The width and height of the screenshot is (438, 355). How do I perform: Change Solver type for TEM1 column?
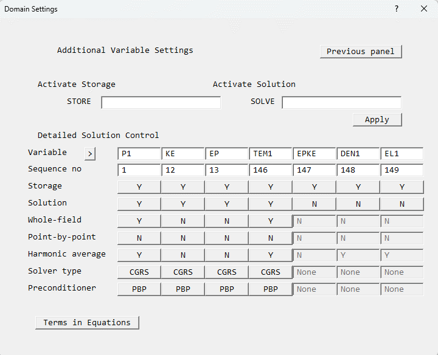point(271,272)
